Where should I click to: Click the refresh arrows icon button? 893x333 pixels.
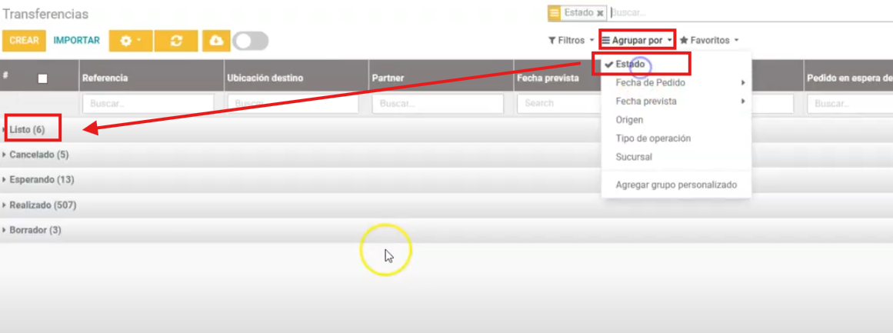(176, 41)
